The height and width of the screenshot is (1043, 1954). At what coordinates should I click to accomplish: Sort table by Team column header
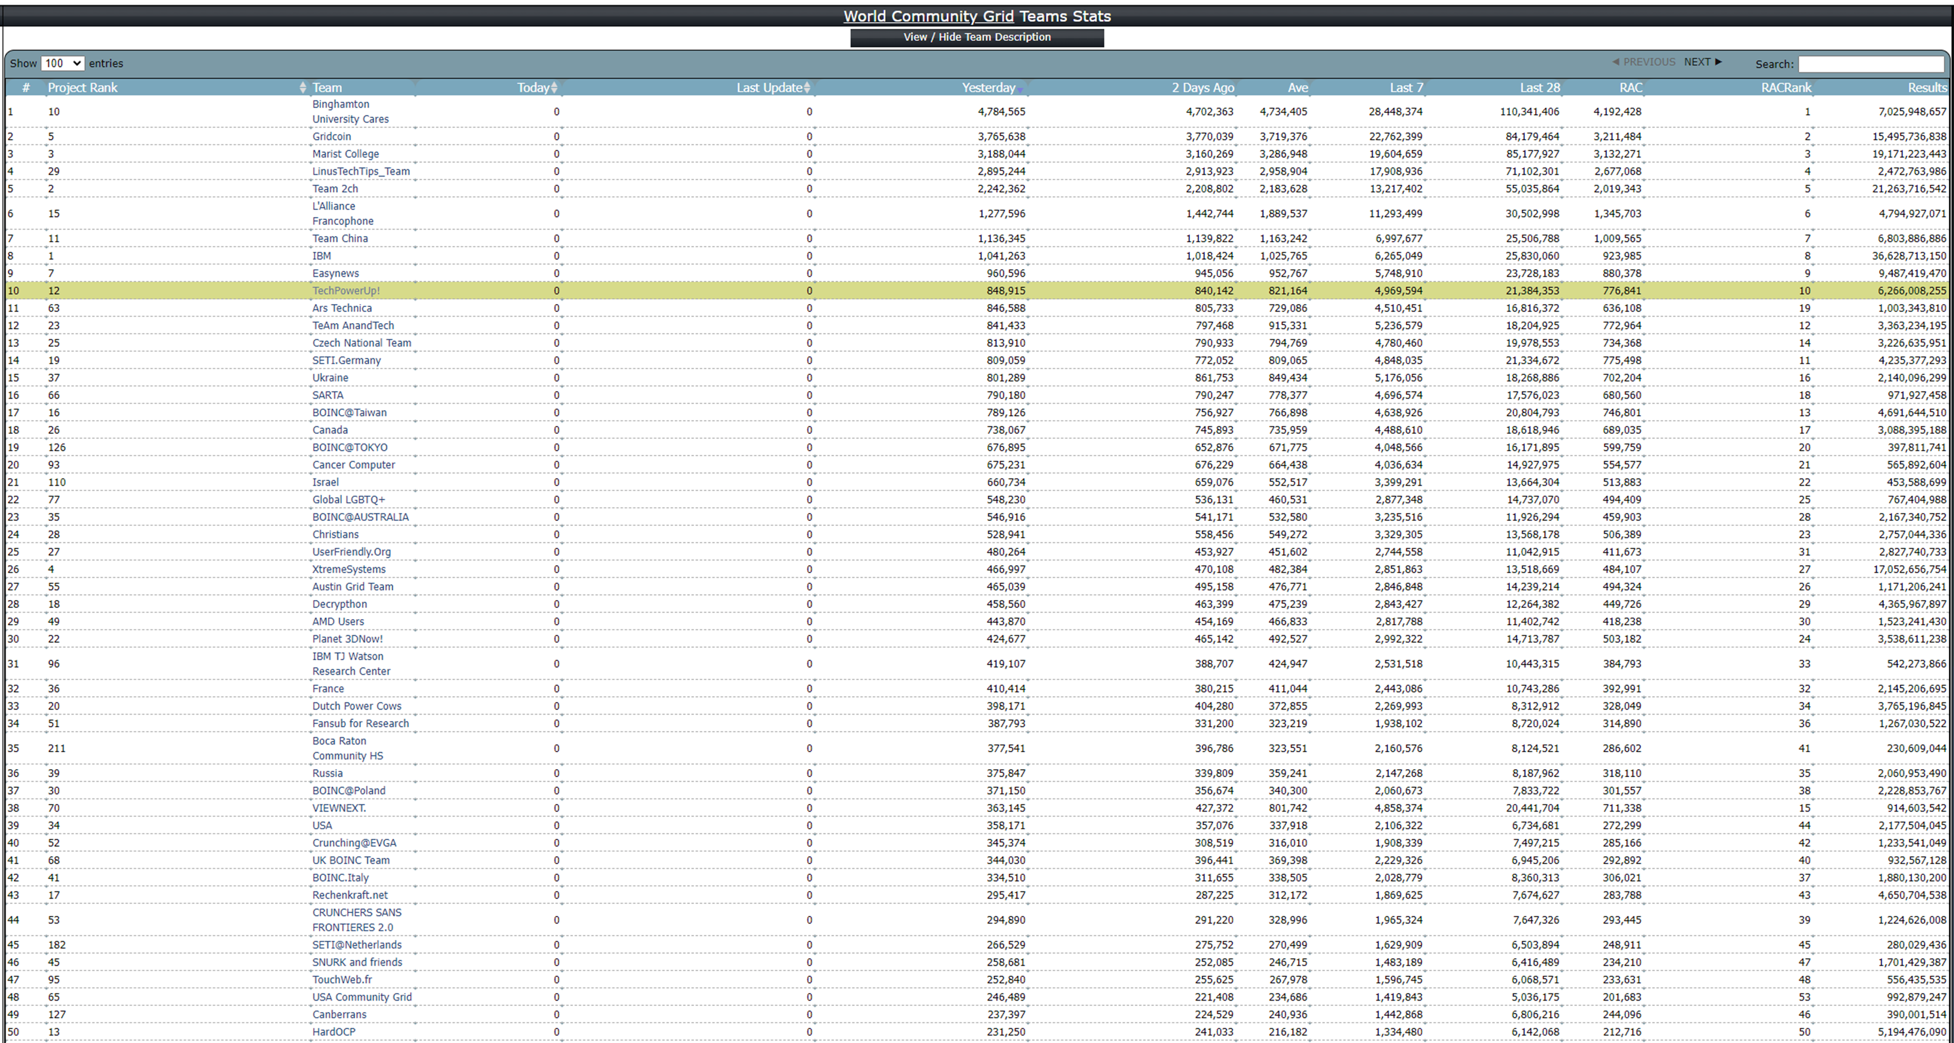tap(327, 88)
